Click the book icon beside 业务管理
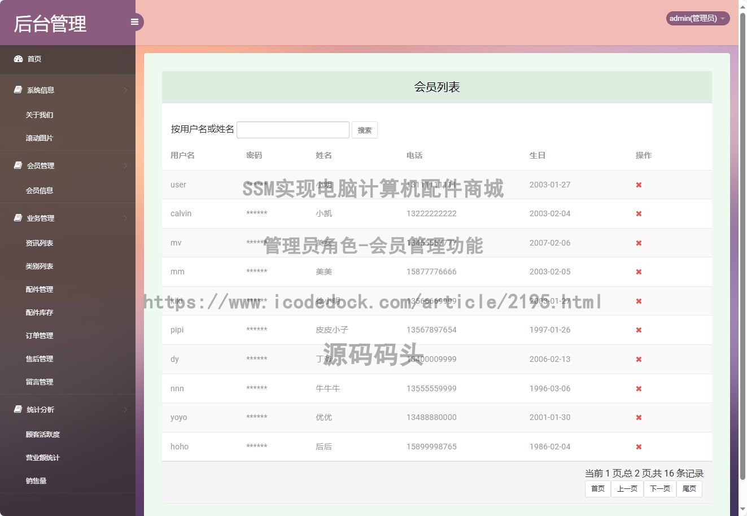Image resolution: width=747 pixels, height=516 pixels. [18, 218]
